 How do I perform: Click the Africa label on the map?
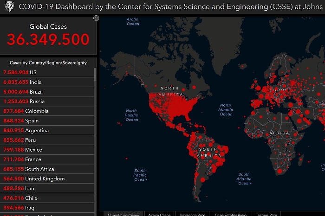(x=279, y=133)
